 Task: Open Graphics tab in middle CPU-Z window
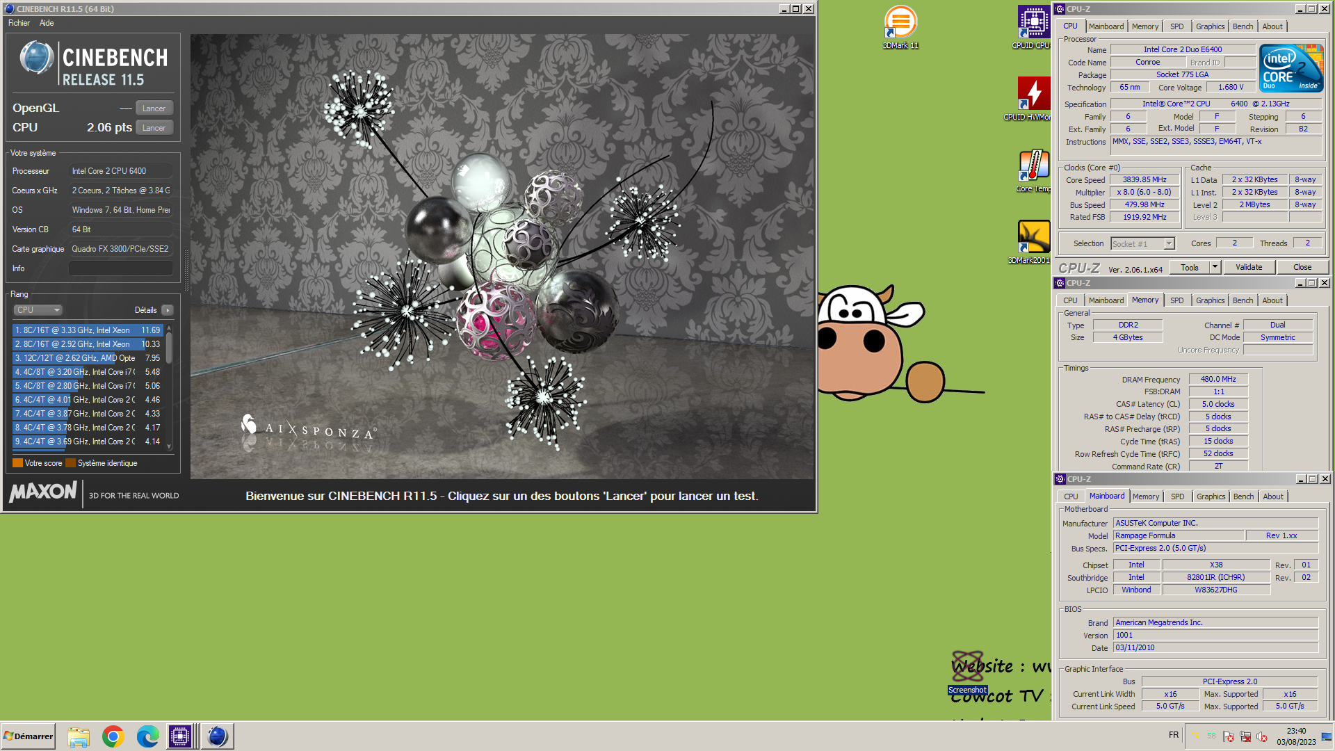click(1210, 300)
